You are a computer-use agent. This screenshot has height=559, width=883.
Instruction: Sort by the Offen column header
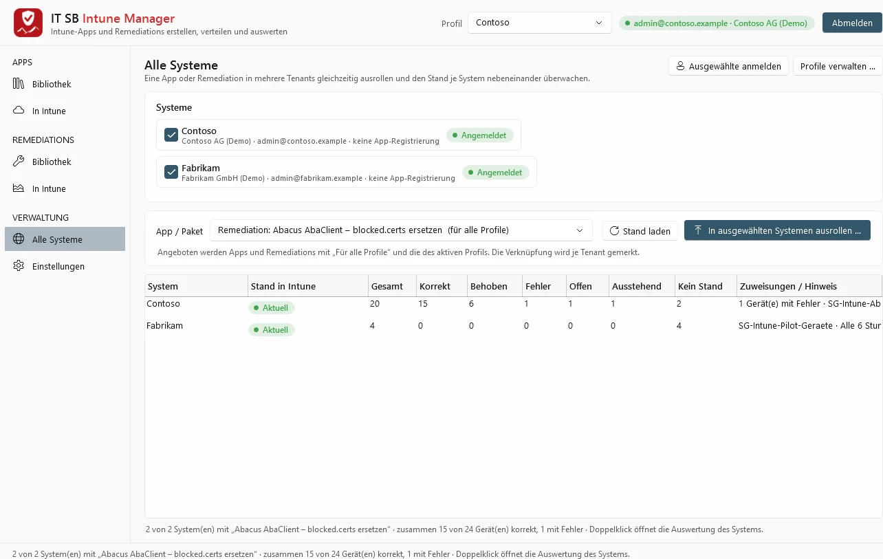587,286
